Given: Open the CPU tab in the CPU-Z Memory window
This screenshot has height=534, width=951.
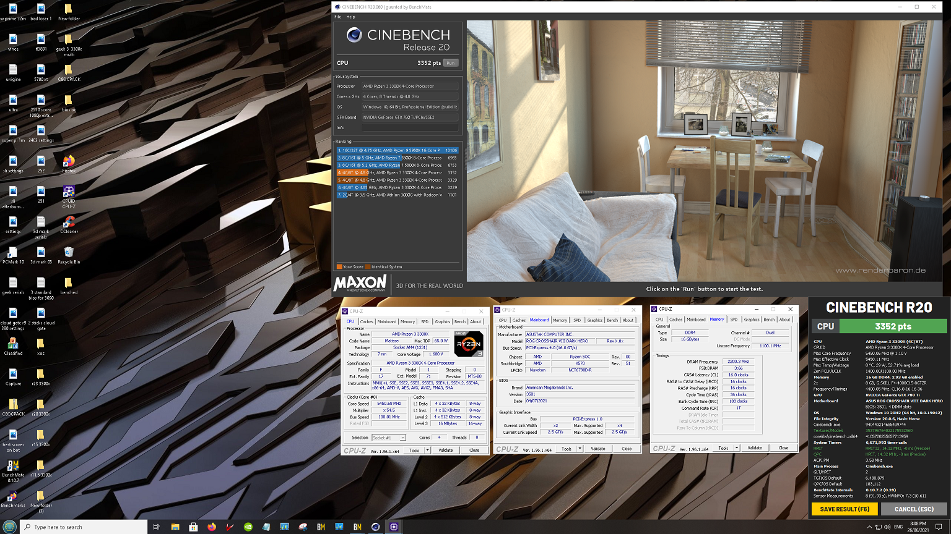Looking at the screenshot, I should 659,320.
